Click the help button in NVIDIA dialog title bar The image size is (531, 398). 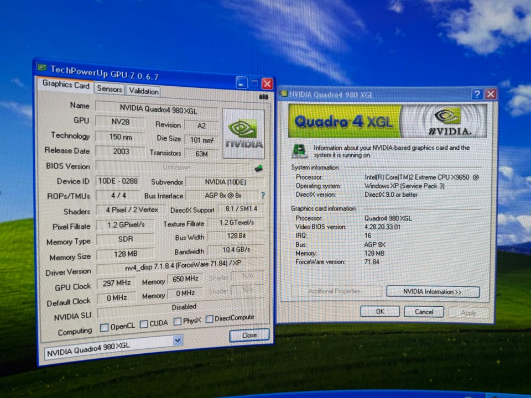[x=477, y=95]
